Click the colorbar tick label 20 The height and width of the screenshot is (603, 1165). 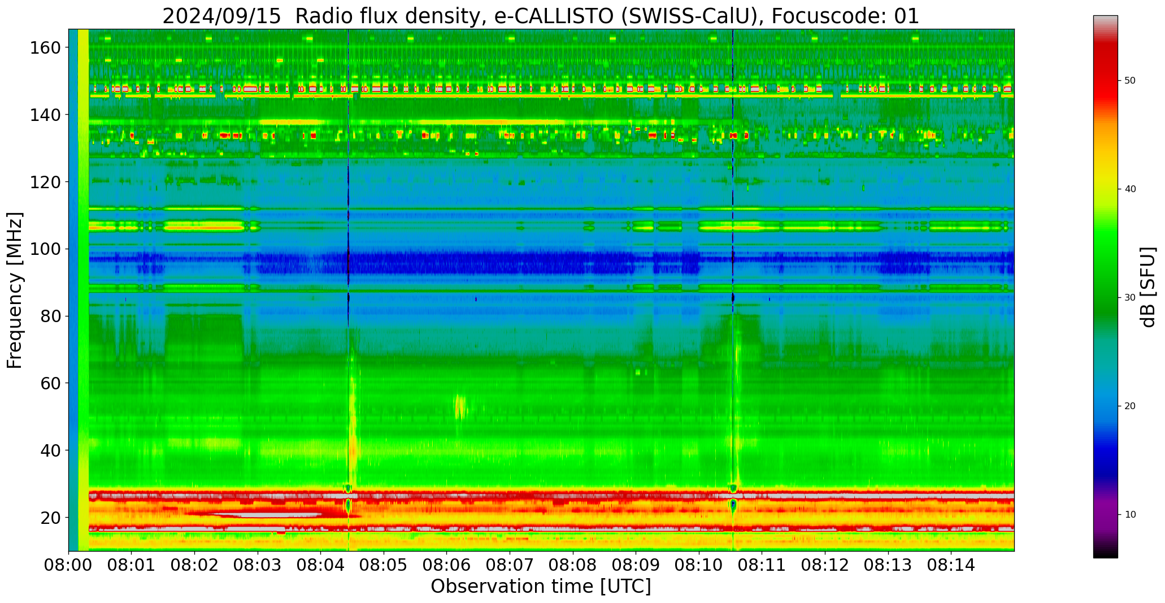point(1130,406)
